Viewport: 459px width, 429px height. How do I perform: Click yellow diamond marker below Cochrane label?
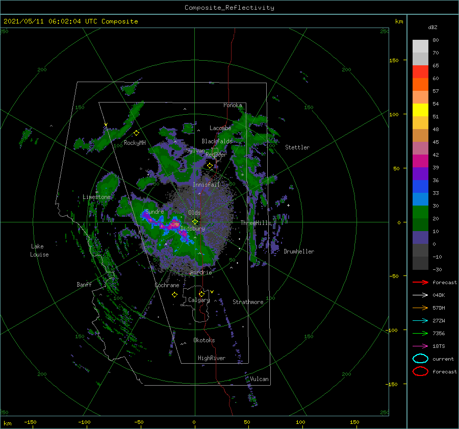pos(174,295)
